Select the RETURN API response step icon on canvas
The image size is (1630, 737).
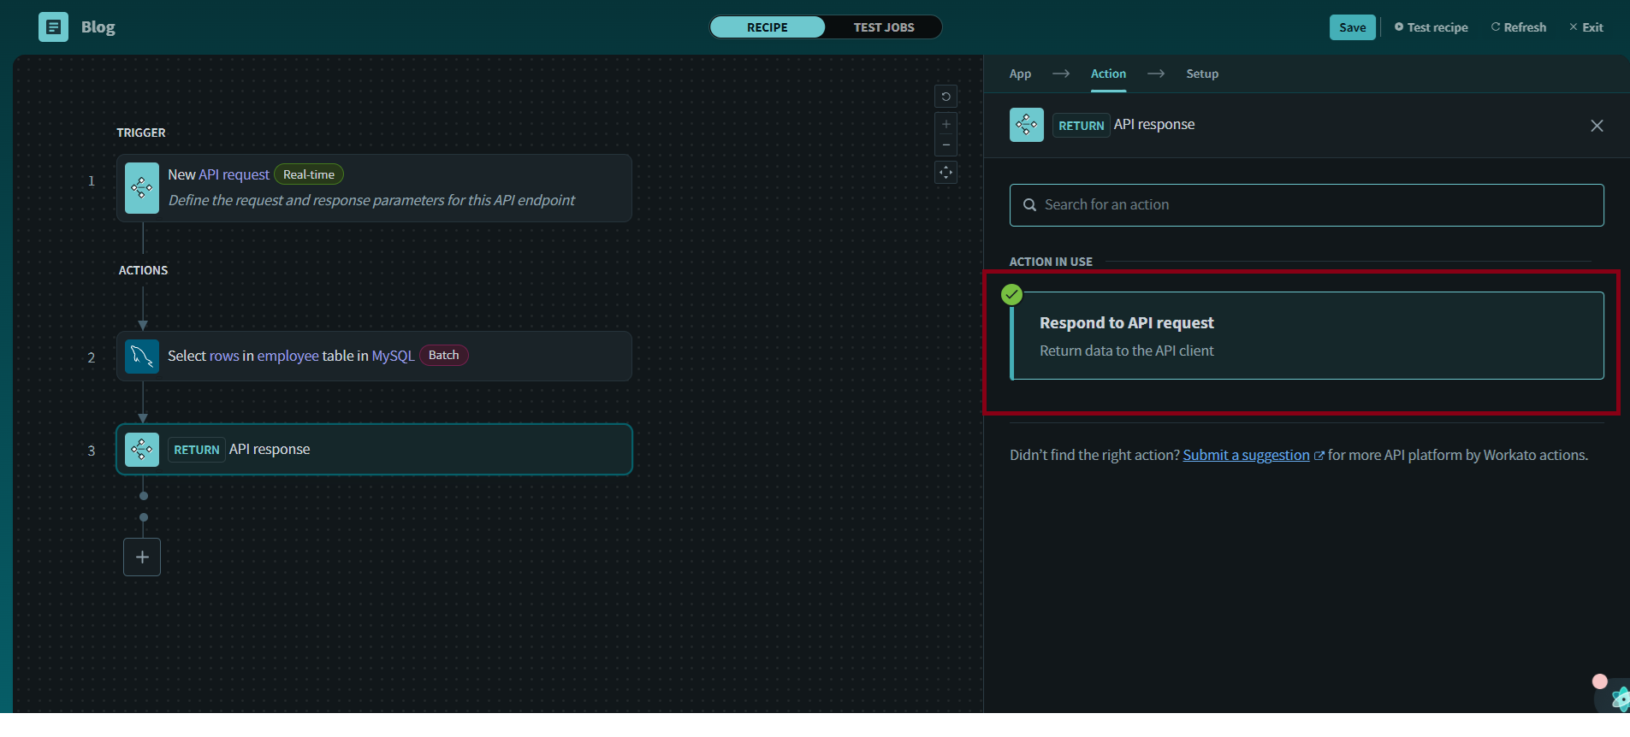(142, 450)
